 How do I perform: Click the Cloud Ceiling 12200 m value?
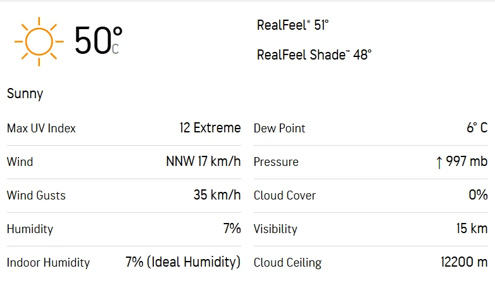464,262
